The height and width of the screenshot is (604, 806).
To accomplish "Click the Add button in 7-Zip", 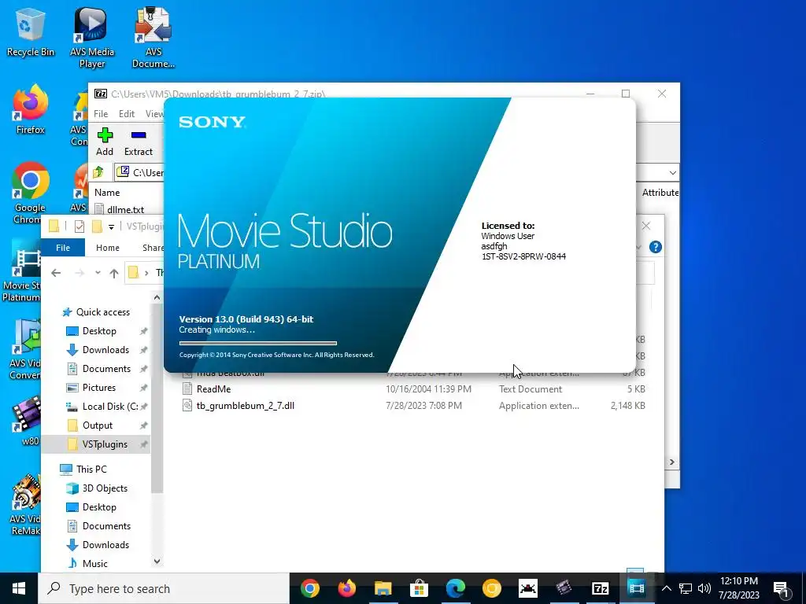I will point(105,142).
